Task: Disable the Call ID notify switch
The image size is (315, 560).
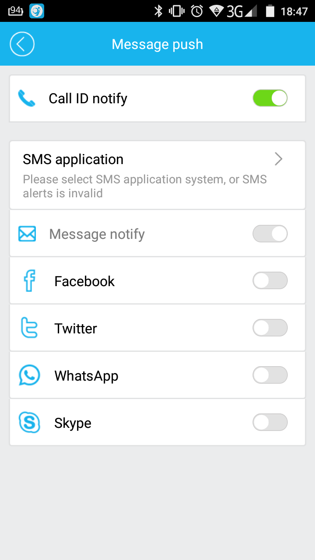Action: tap(270, 98)
